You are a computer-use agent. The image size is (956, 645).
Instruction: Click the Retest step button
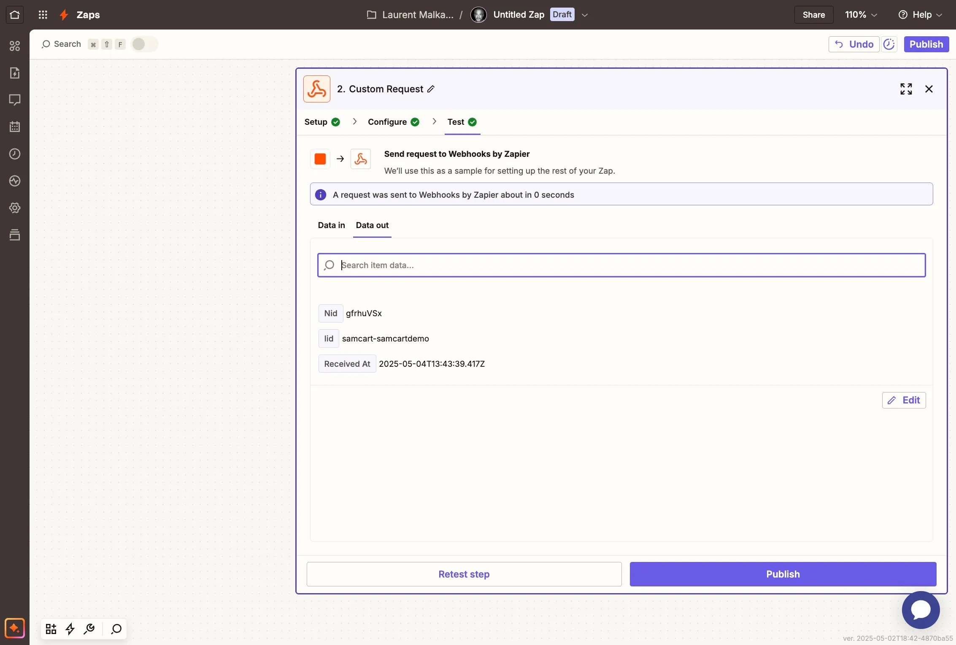[464, 574]
